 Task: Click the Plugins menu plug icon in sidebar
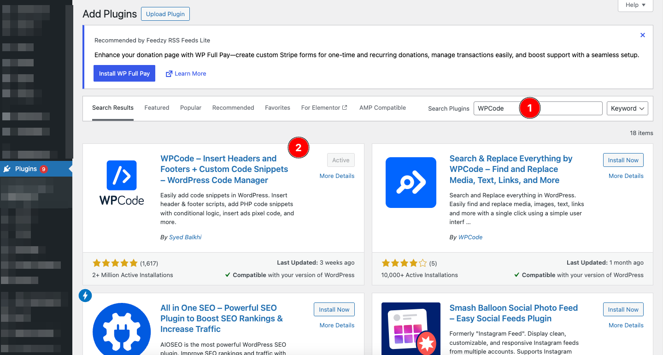[7, 169]
